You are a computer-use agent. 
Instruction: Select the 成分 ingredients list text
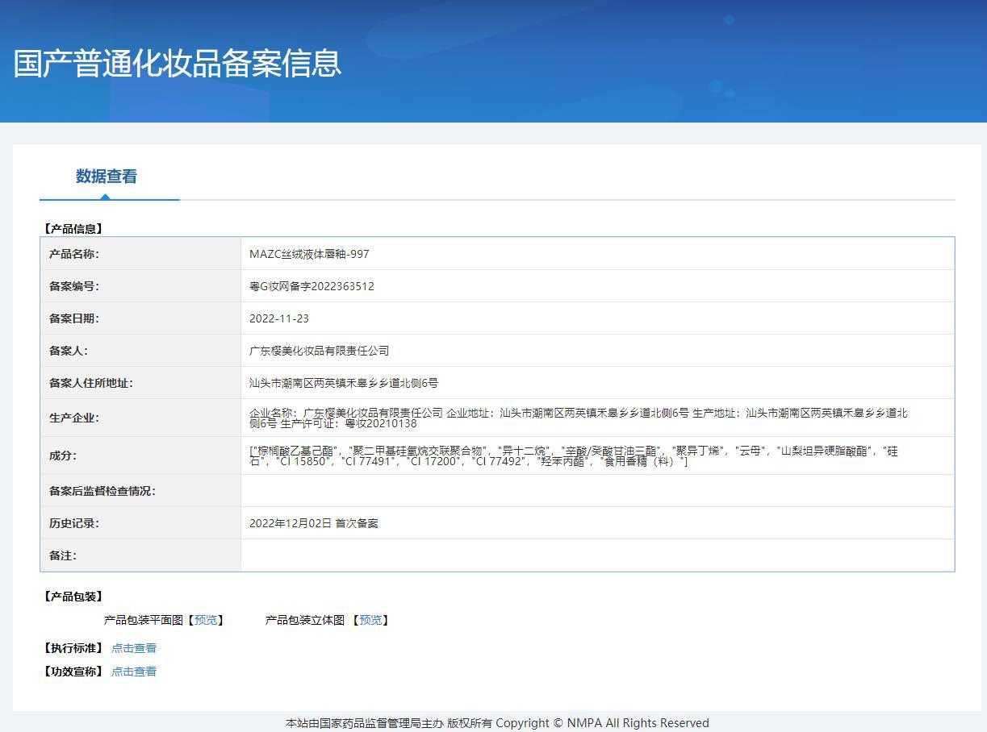[x=574, y=456]
